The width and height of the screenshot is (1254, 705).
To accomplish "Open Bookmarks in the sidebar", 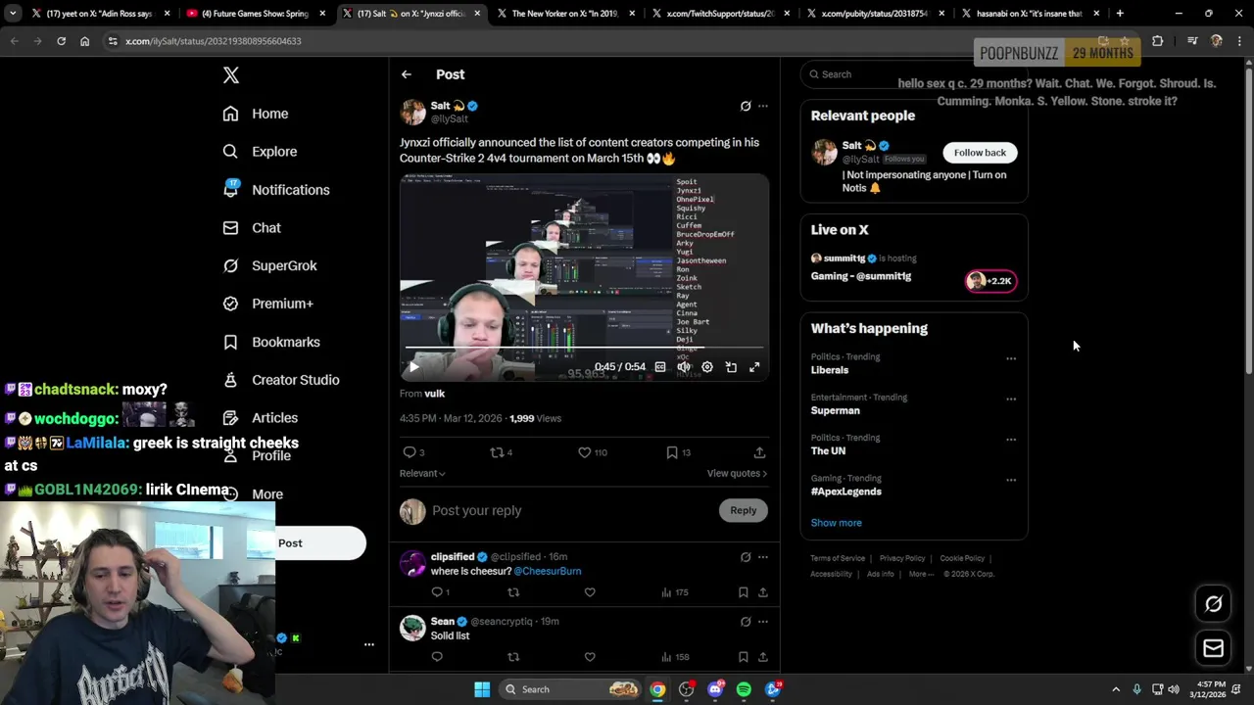I will click(x=271, y=343).
